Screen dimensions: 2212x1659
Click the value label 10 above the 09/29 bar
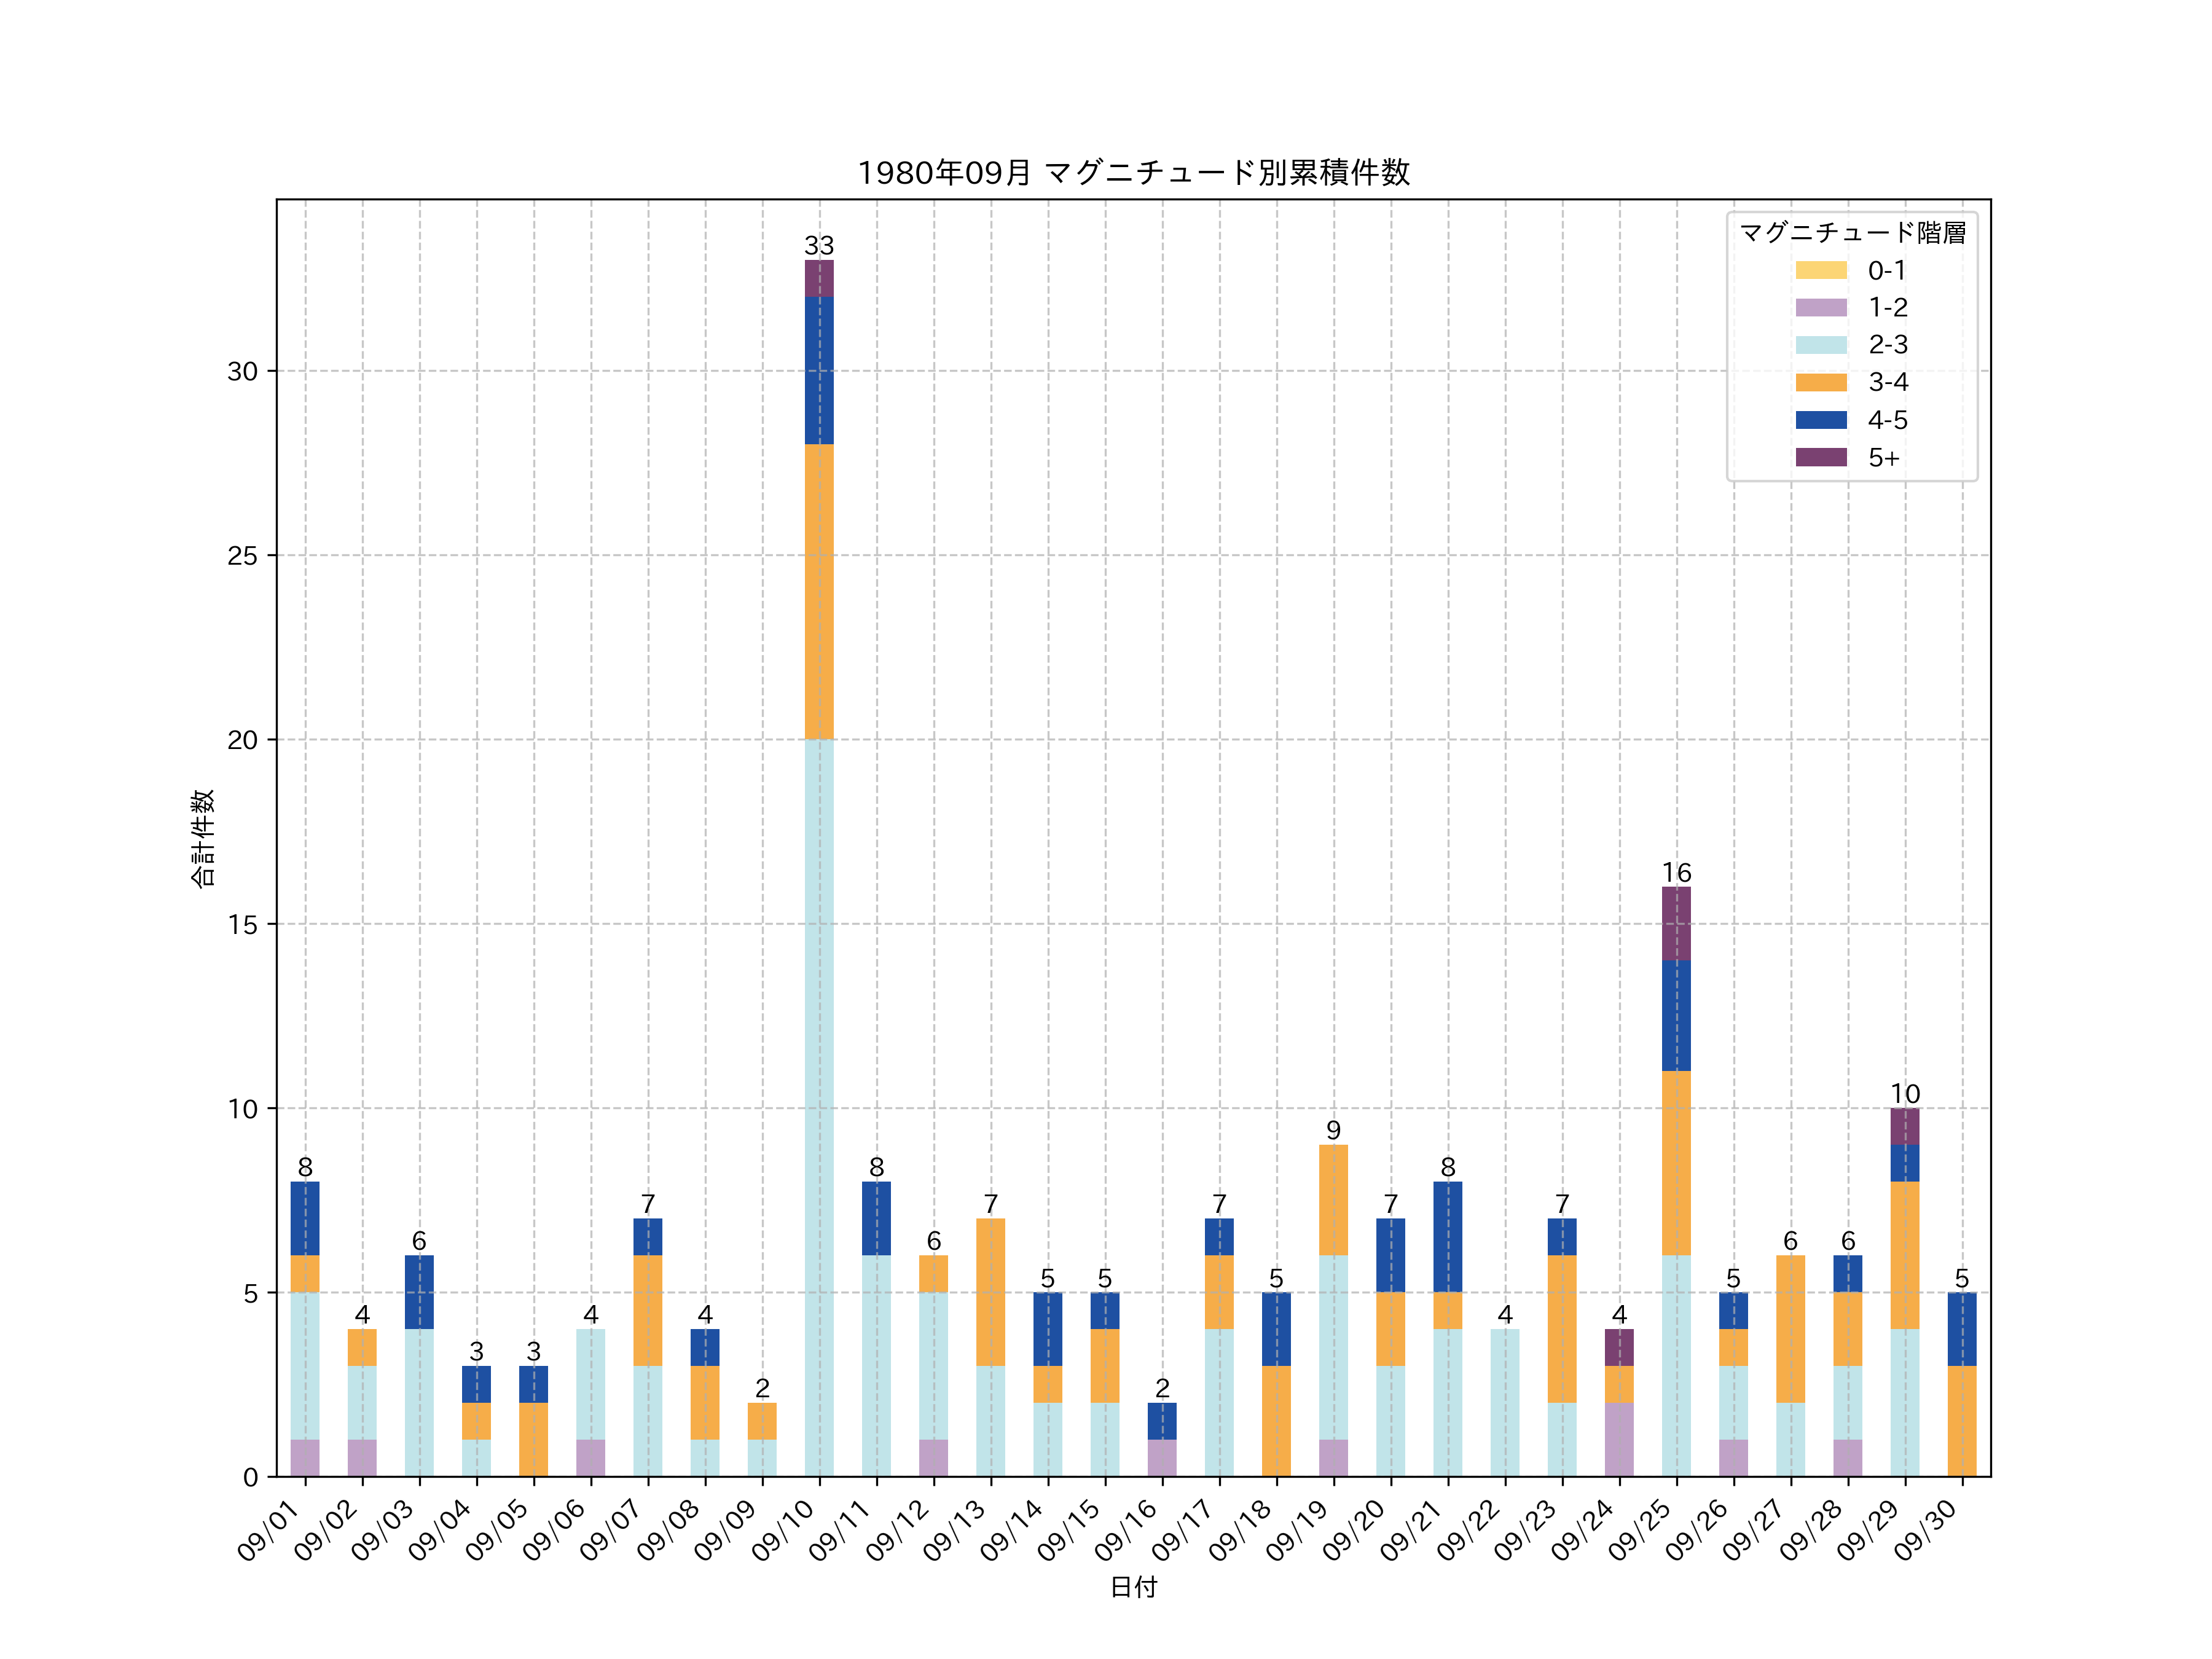click(1905, 1094)
